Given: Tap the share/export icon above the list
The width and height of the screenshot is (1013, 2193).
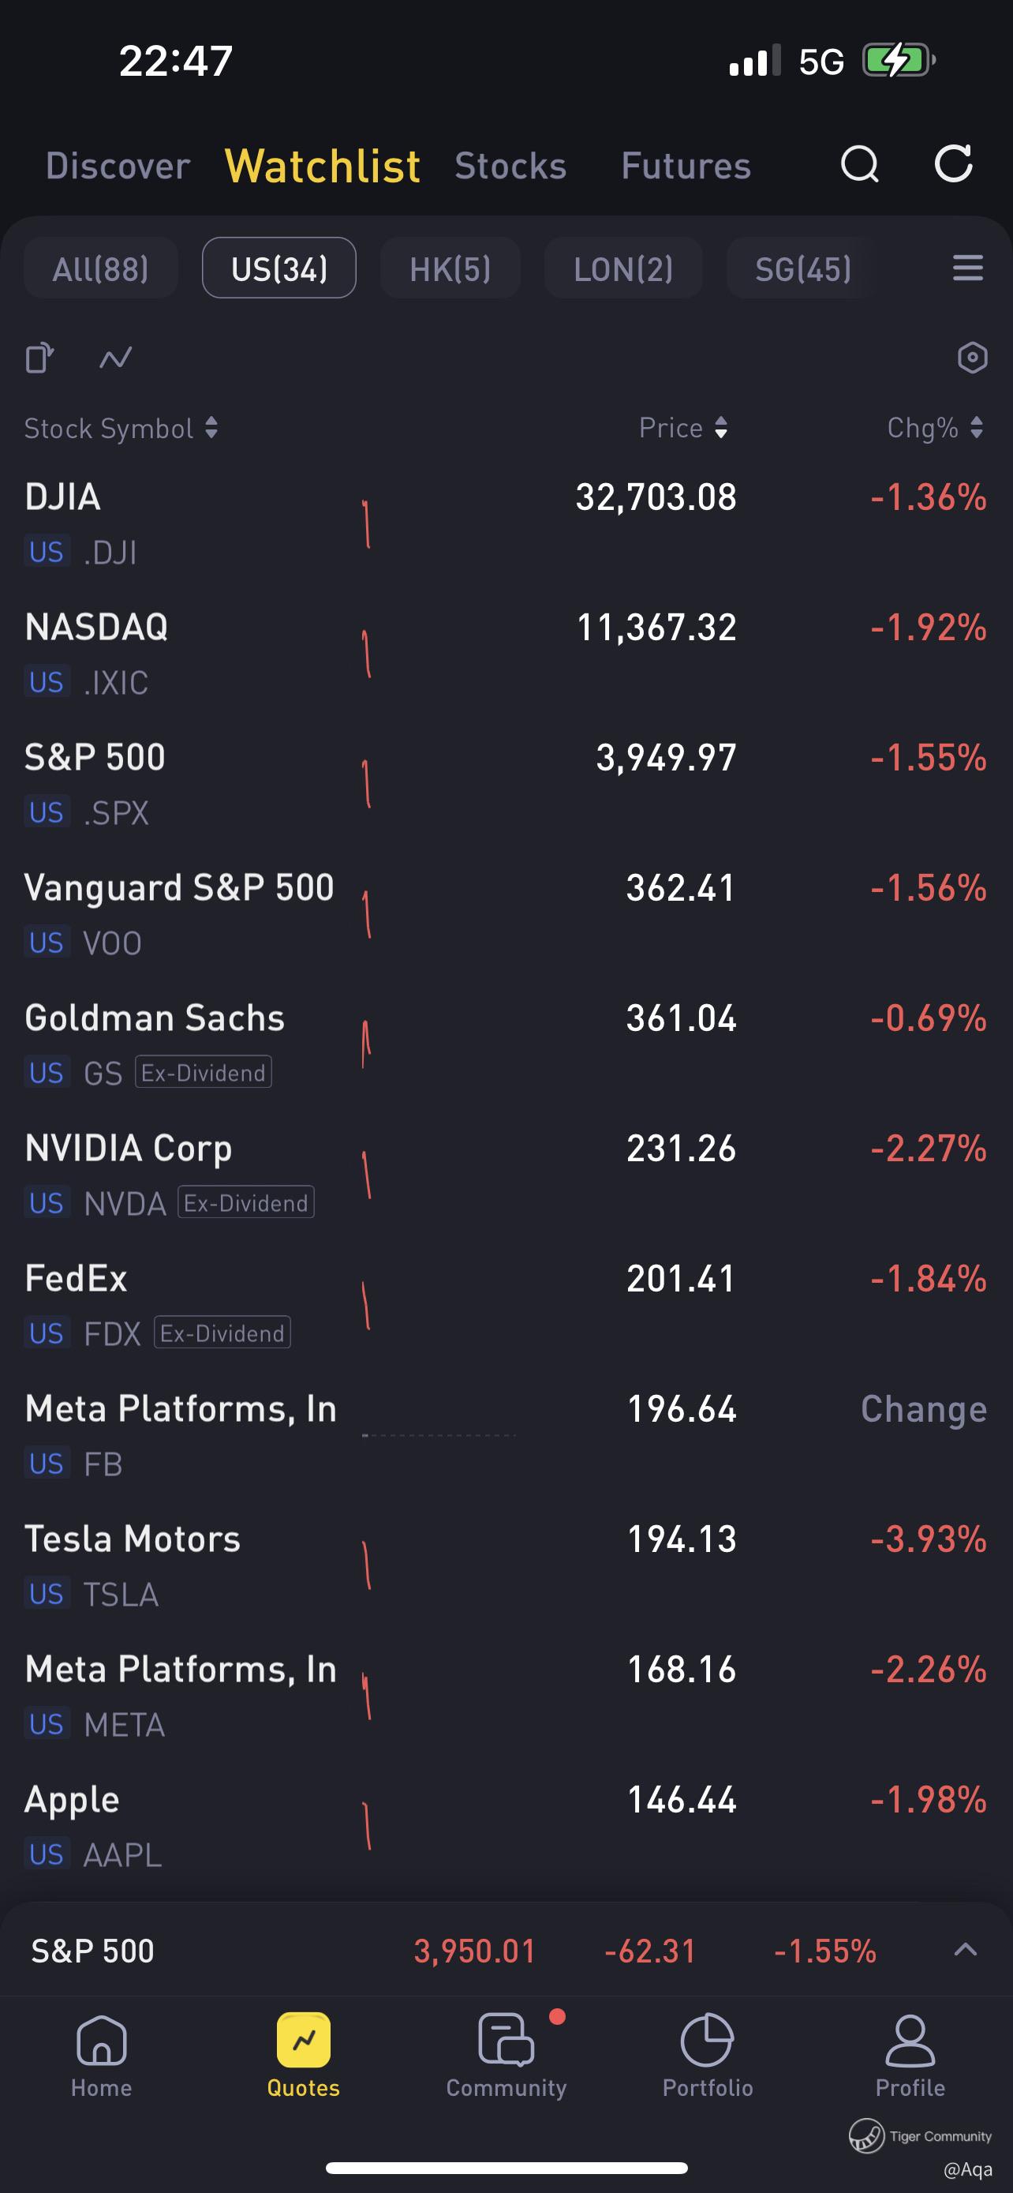Looking at the screenshot, I should 39,358.
